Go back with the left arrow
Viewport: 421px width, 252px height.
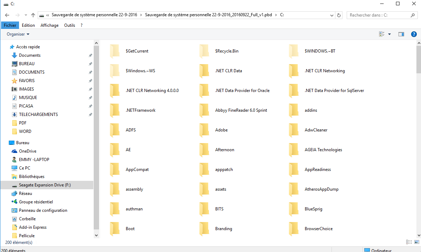point(7,15)
